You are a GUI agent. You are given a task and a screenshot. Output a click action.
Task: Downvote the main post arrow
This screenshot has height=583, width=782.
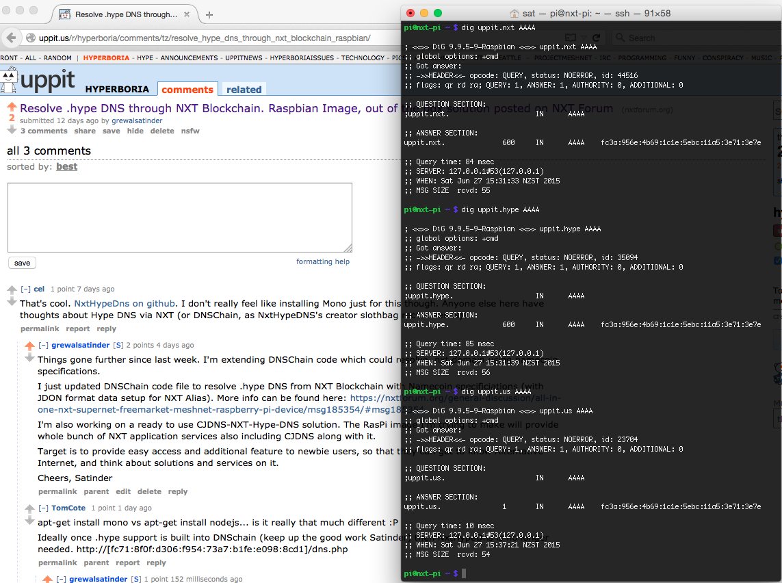12,129
